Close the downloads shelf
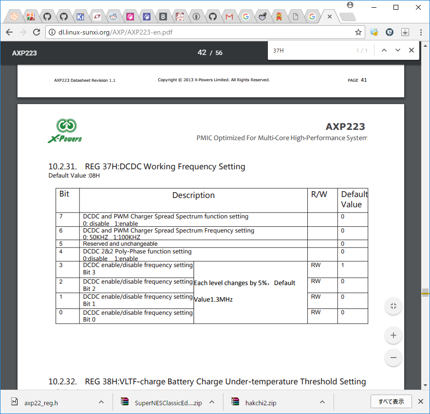Viewport: 430px width, 414px height. coord(421,401)
